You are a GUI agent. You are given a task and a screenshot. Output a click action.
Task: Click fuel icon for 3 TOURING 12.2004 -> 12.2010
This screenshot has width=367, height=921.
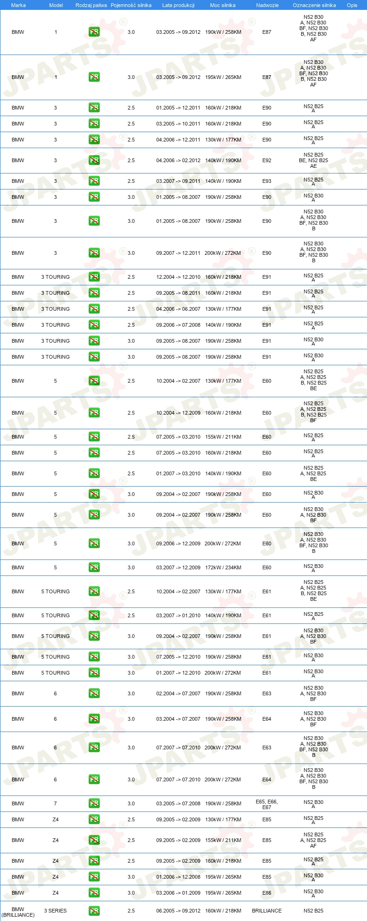click(94, 277)
